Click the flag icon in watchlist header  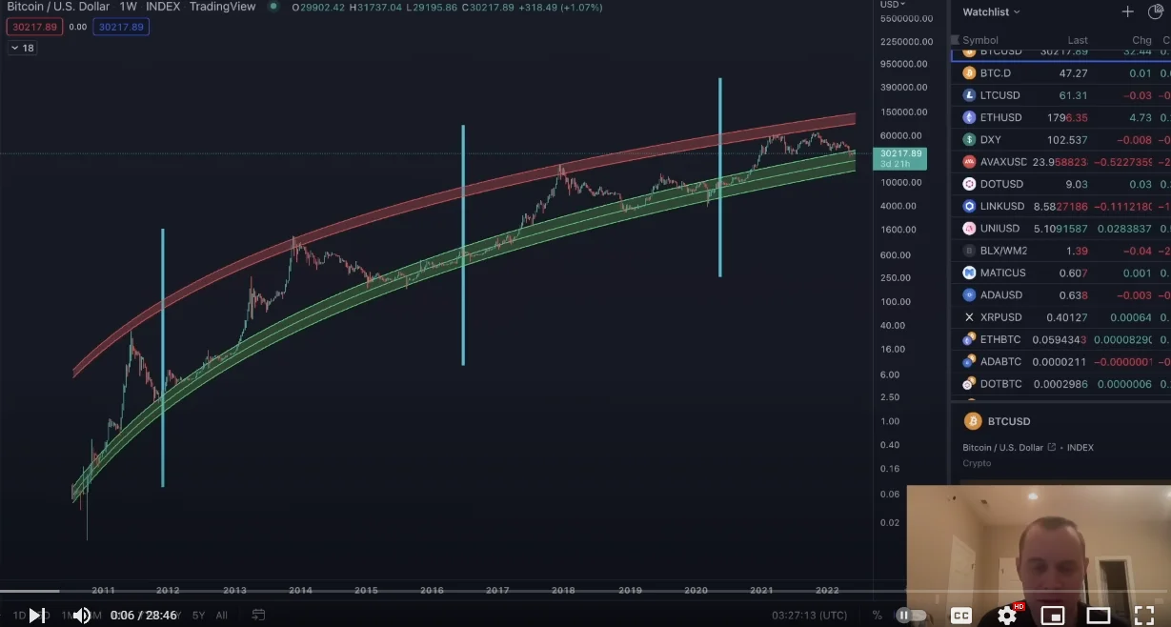tap(955, 40)
